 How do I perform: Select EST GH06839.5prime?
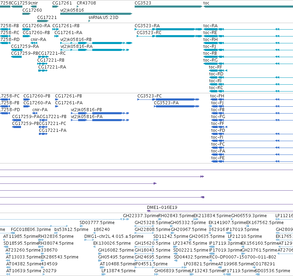172,270
